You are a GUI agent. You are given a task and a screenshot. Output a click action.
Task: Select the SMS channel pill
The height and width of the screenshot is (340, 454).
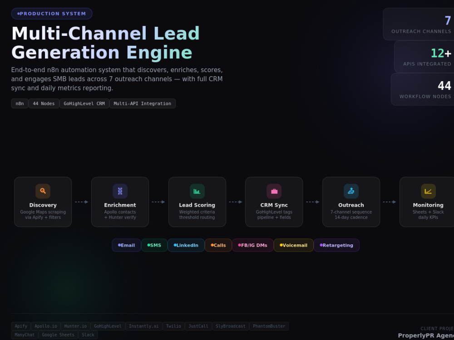[x=154, y=245]
